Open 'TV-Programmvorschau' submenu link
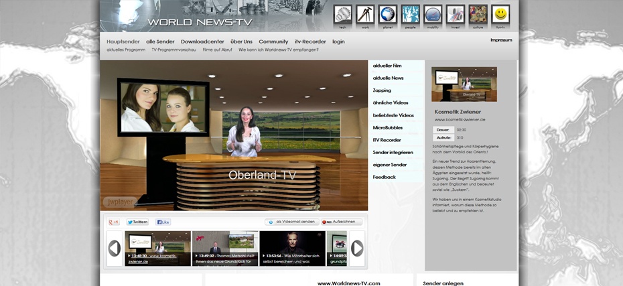Viewport: 623px width, 286px height. click(174, 50)
